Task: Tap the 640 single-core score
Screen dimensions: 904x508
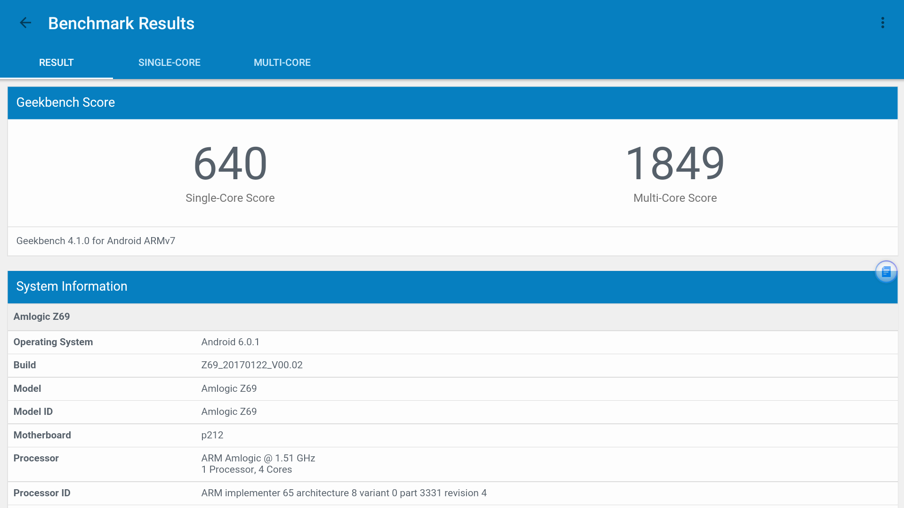Action: coord(230,164)
